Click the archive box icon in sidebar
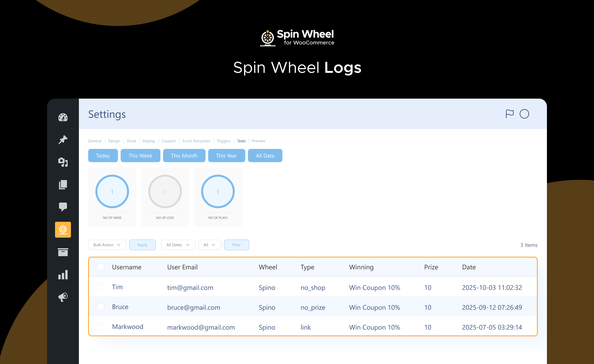This screenshot has height=364, width=594. (x=63, y=252)
